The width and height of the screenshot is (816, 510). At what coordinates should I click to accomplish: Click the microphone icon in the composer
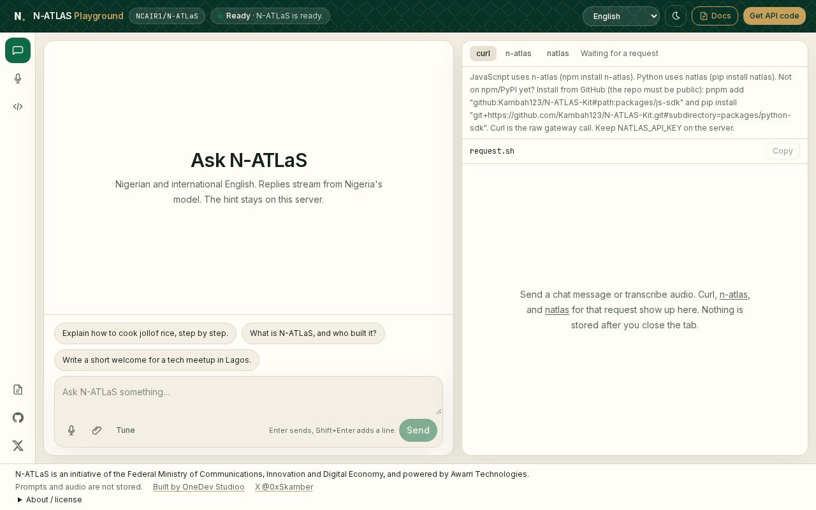pyautogui.click(x=71, y=430)
